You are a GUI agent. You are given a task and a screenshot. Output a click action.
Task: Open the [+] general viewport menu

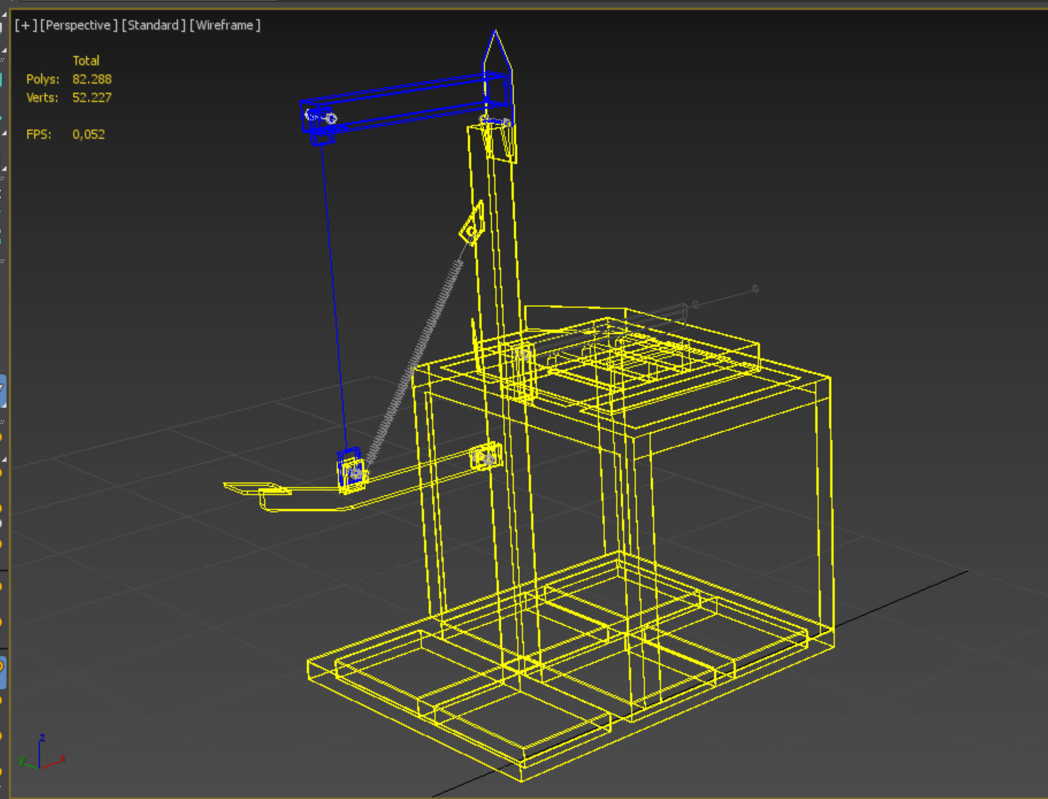(x=25, y=25)
